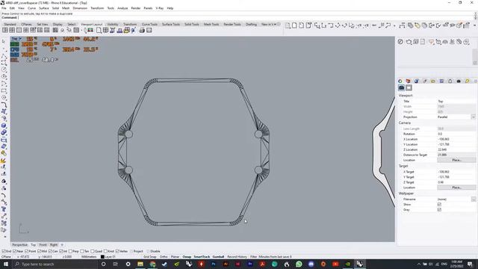Open the Analyze menu
Image resolution: width=478 pixels, height=269 pixels.
(x=122, y=8)
